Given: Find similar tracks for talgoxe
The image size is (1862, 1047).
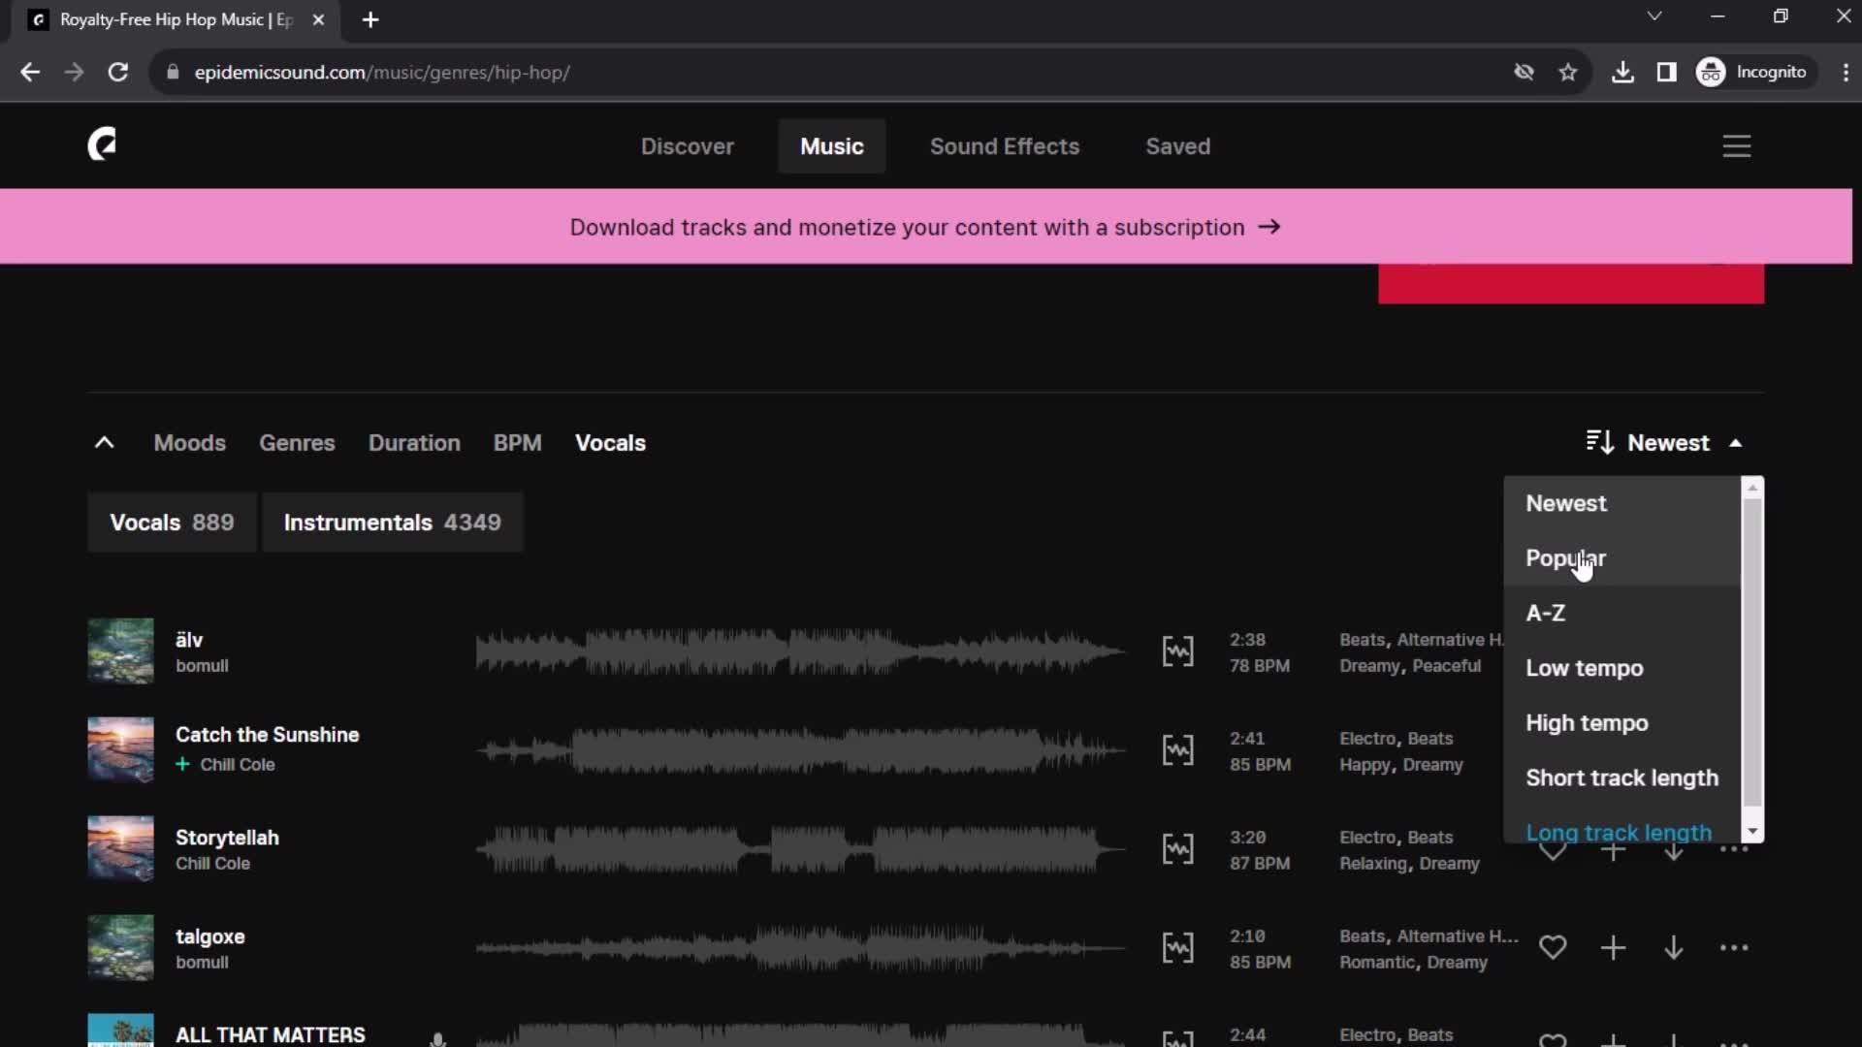Looking at the screenshot, I should (x=1177, y=948).
